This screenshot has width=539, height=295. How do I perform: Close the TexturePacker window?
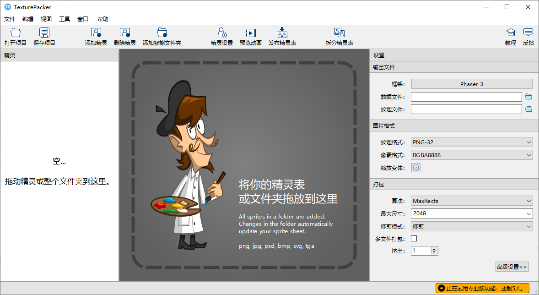pos(528,7)
